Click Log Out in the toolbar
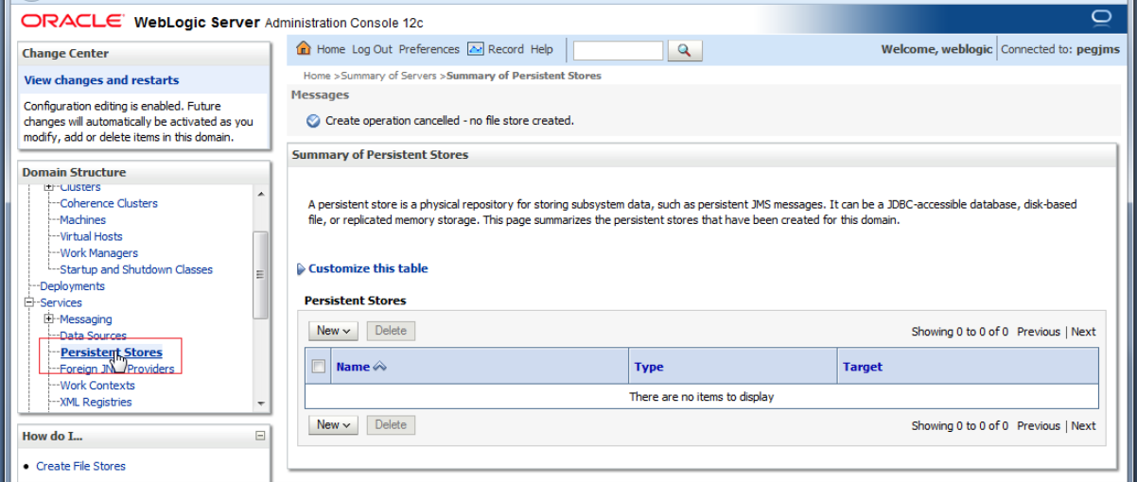The image size is (1137, 482). pos(372,49)
